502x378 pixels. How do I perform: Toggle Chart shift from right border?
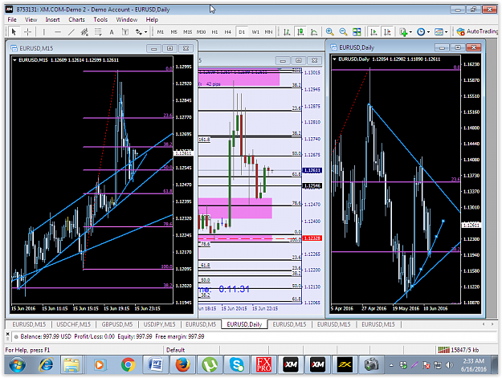click(387, 31)
